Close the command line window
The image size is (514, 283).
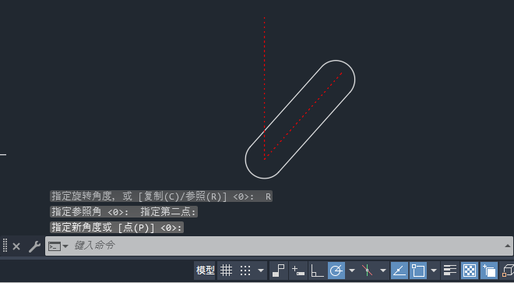(16, 246)
